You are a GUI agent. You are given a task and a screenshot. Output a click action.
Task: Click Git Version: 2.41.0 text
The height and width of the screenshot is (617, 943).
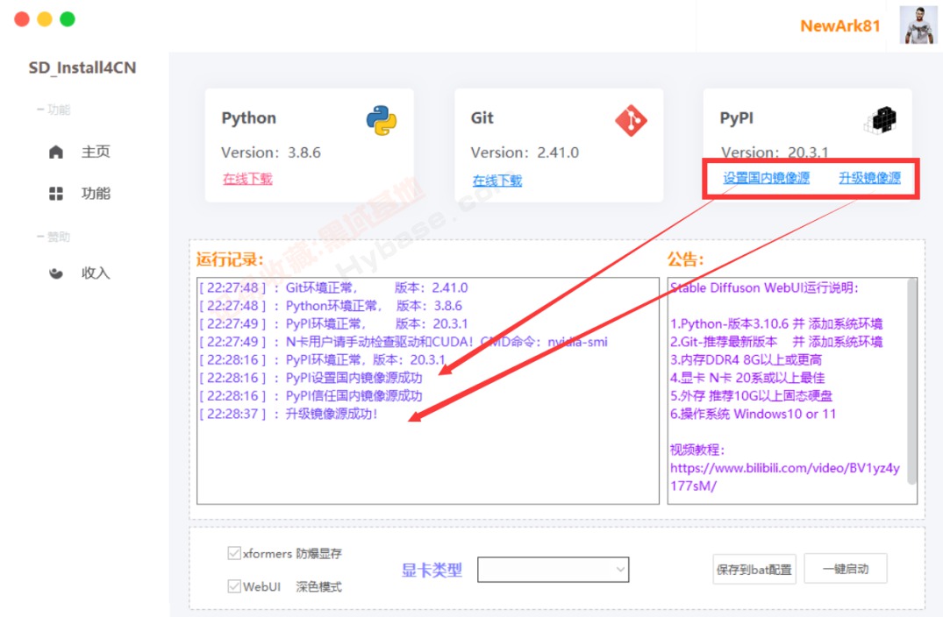525,152
